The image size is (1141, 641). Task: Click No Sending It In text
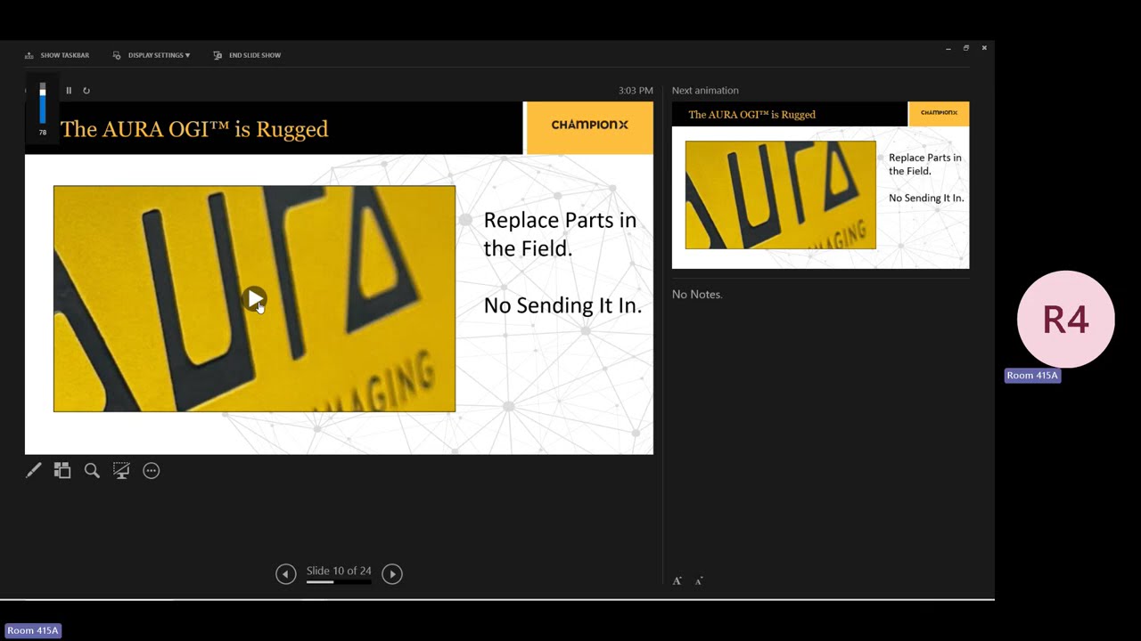click(x=562, y=305)
